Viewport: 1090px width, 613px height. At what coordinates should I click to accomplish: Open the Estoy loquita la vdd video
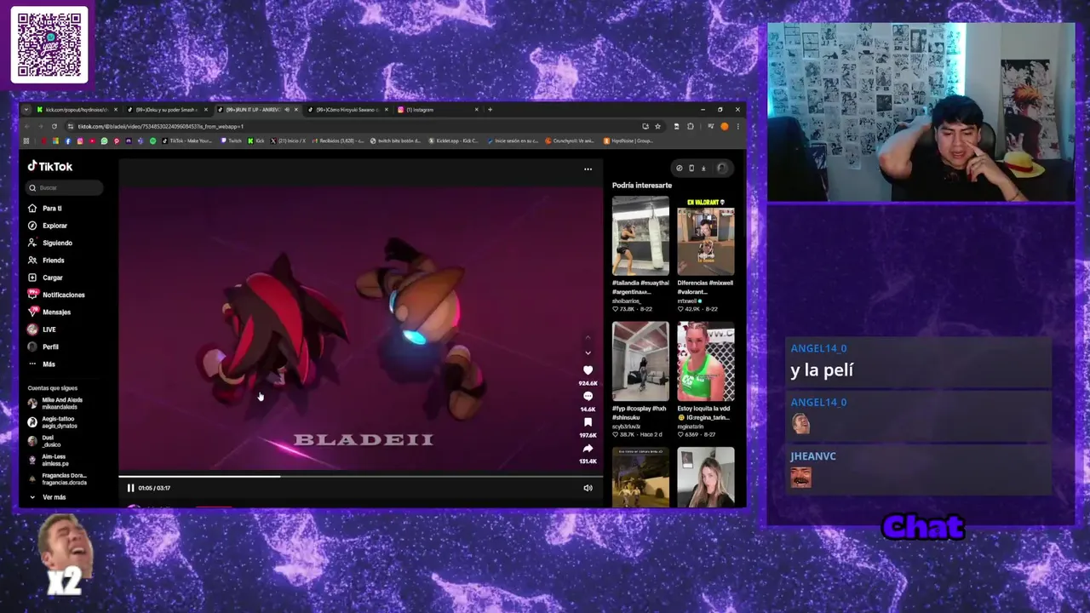(x=705, y=361)
